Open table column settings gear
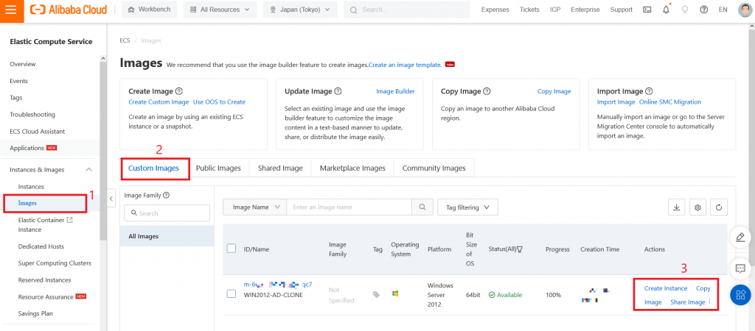The width and height of the screenshot is (755, 331). (697, 207)
